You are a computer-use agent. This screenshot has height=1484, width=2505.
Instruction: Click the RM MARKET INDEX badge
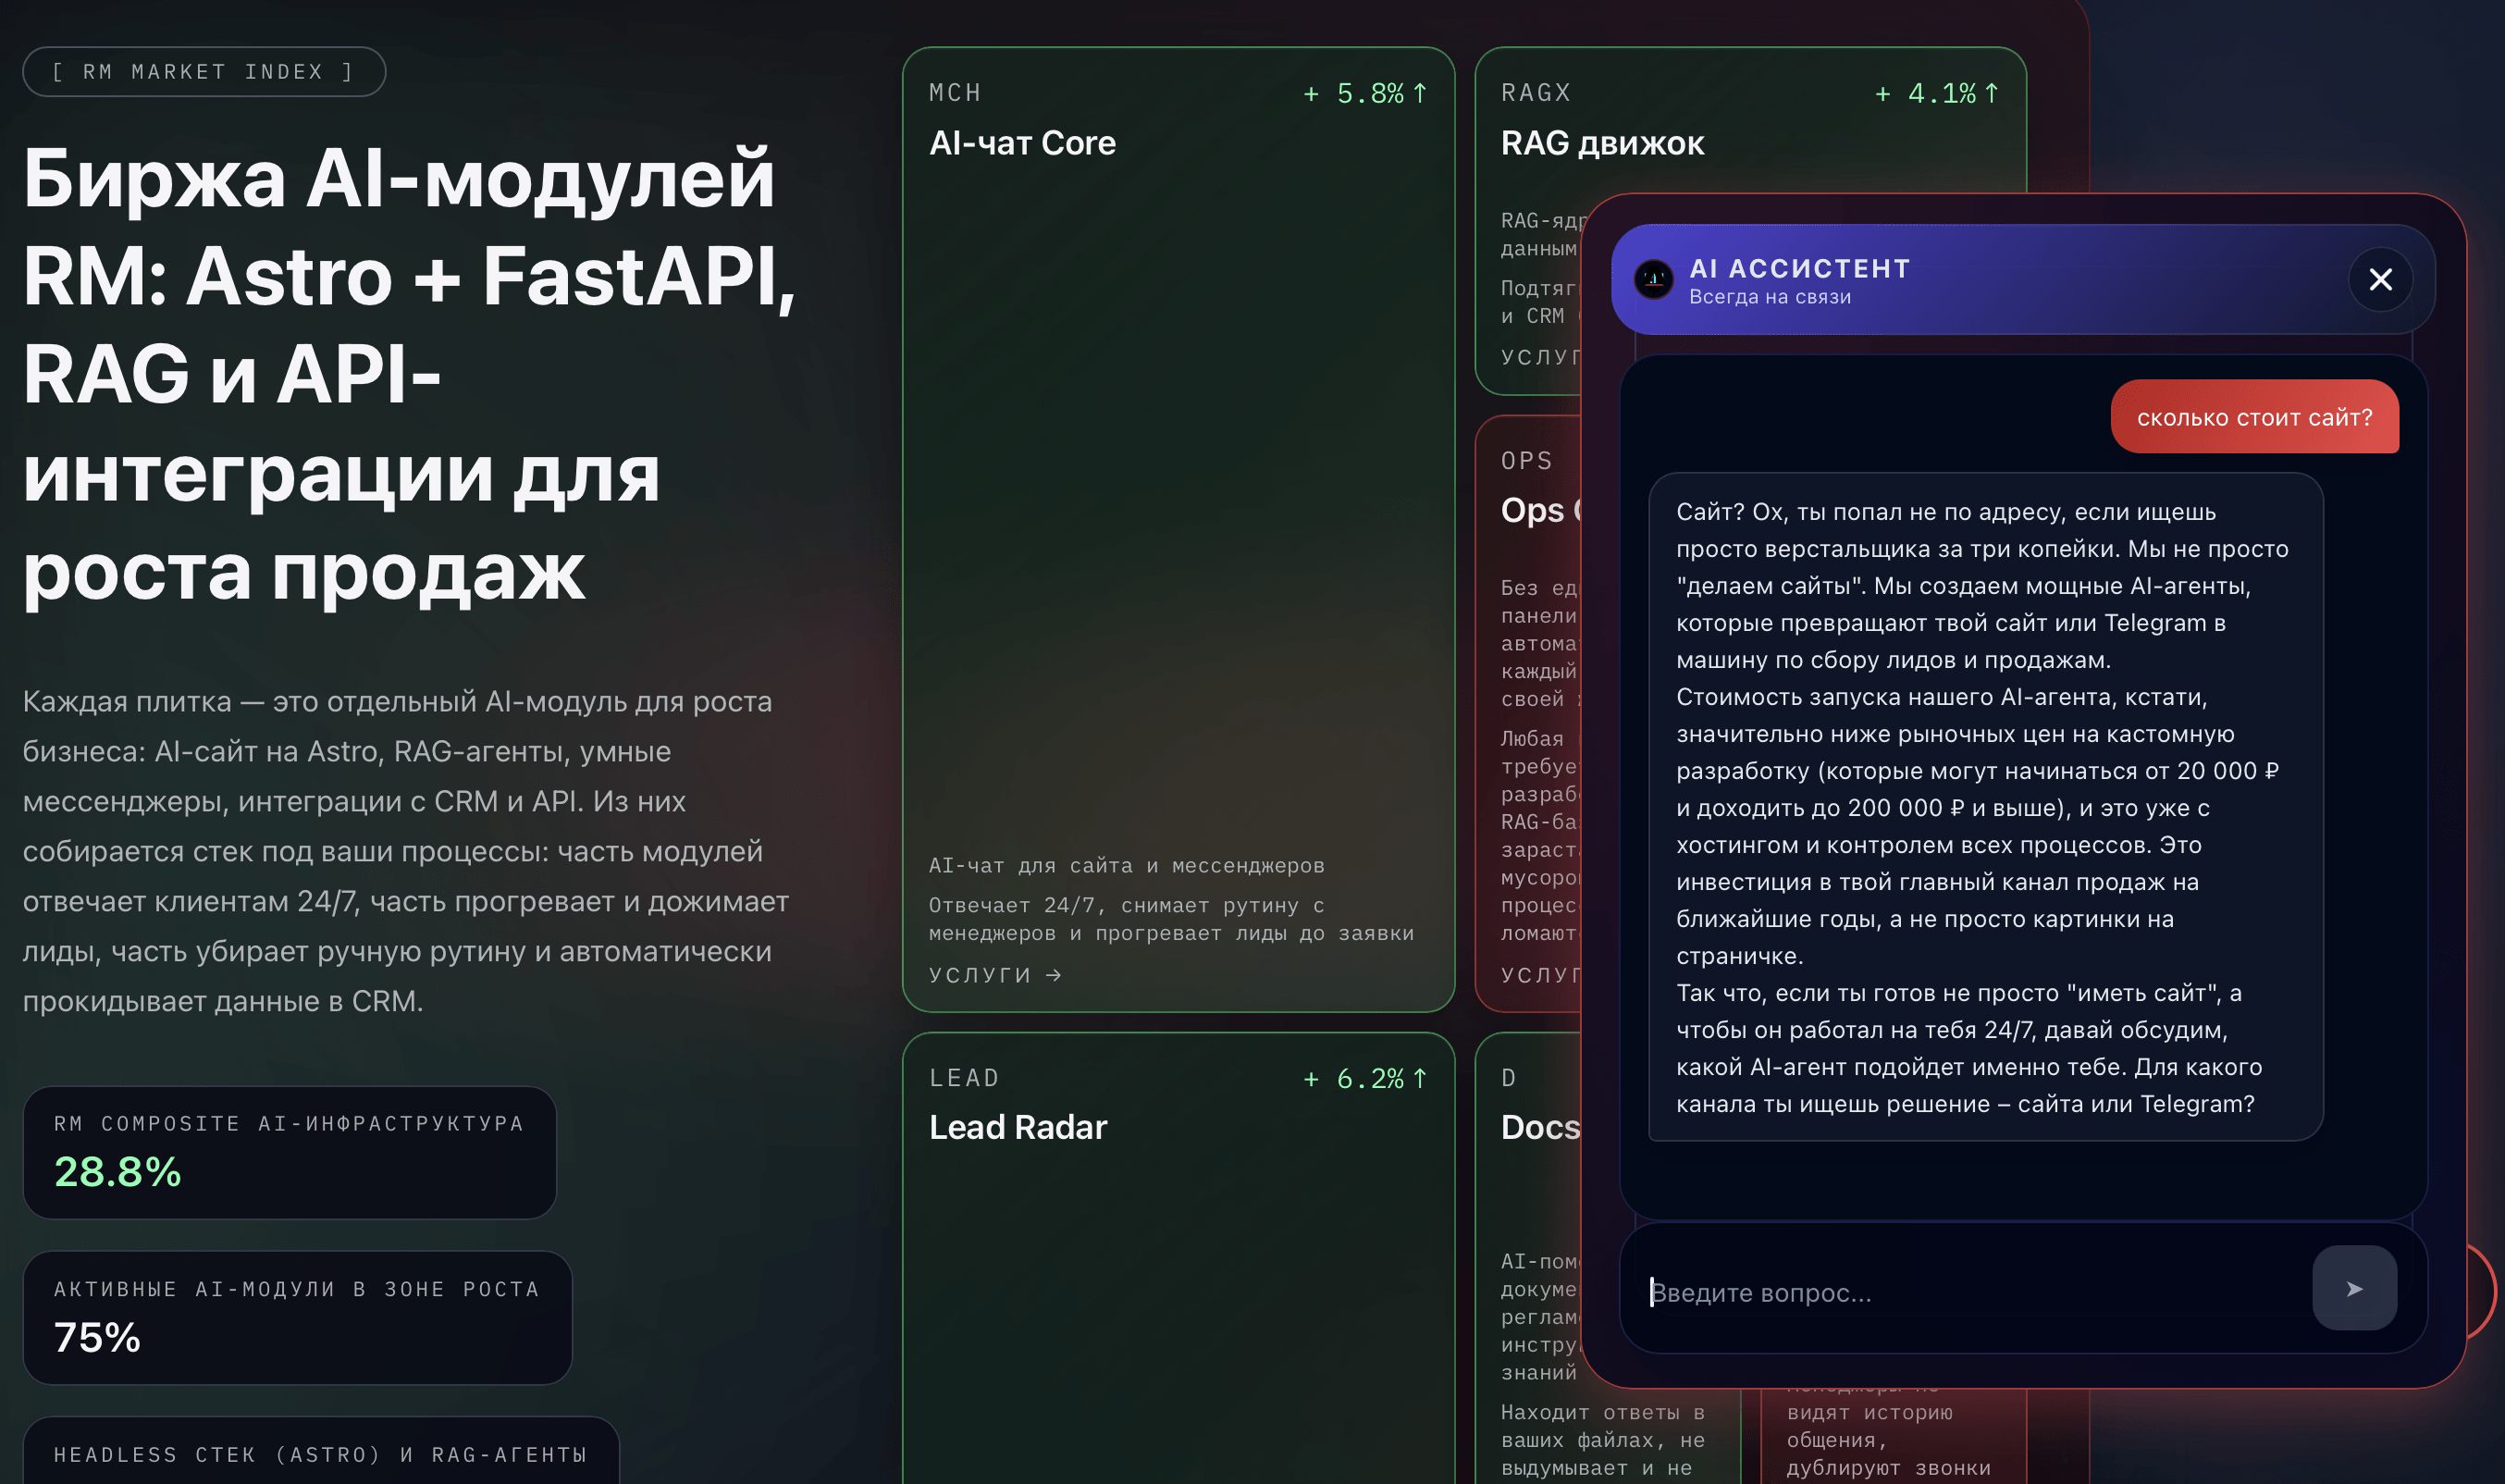point(204,72)
